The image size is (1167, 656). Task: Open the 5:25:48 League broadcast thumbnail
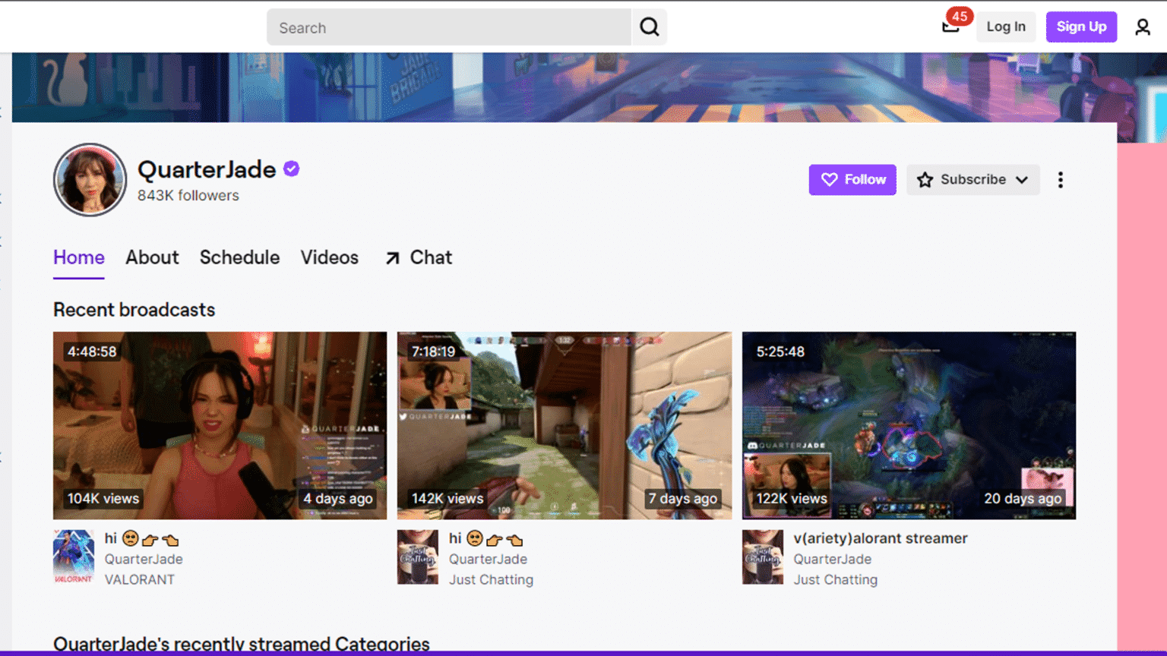click(x=909, y=425)
